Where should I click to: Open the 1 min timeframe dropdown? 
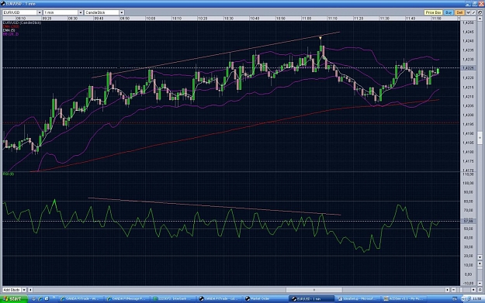[x=63, y=12]
